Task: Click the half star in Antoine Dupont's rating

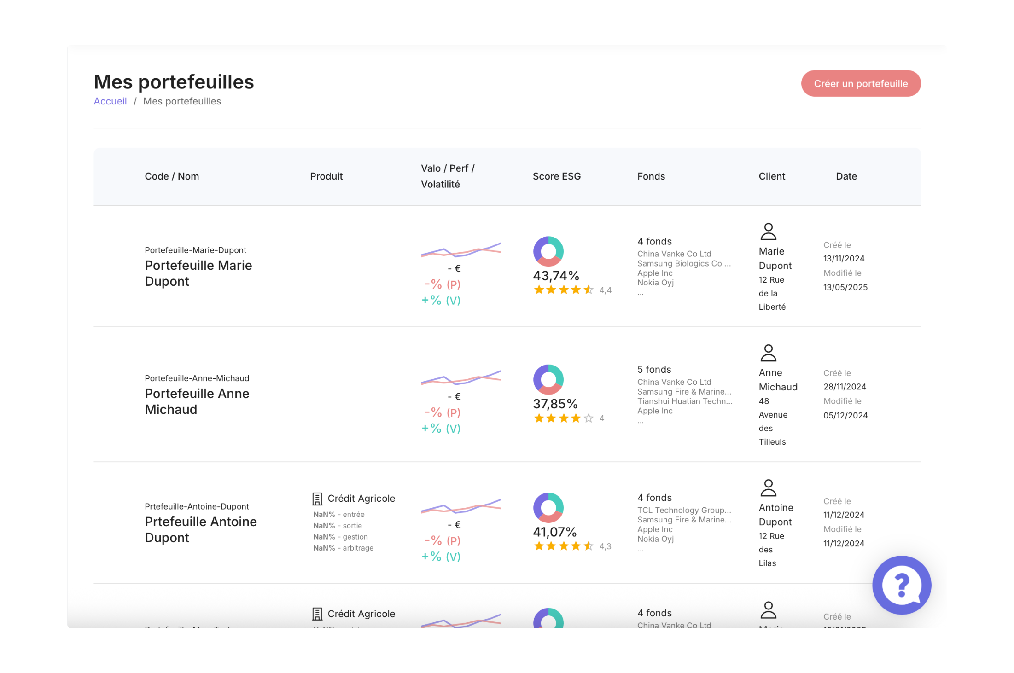Action: point(588,546)
